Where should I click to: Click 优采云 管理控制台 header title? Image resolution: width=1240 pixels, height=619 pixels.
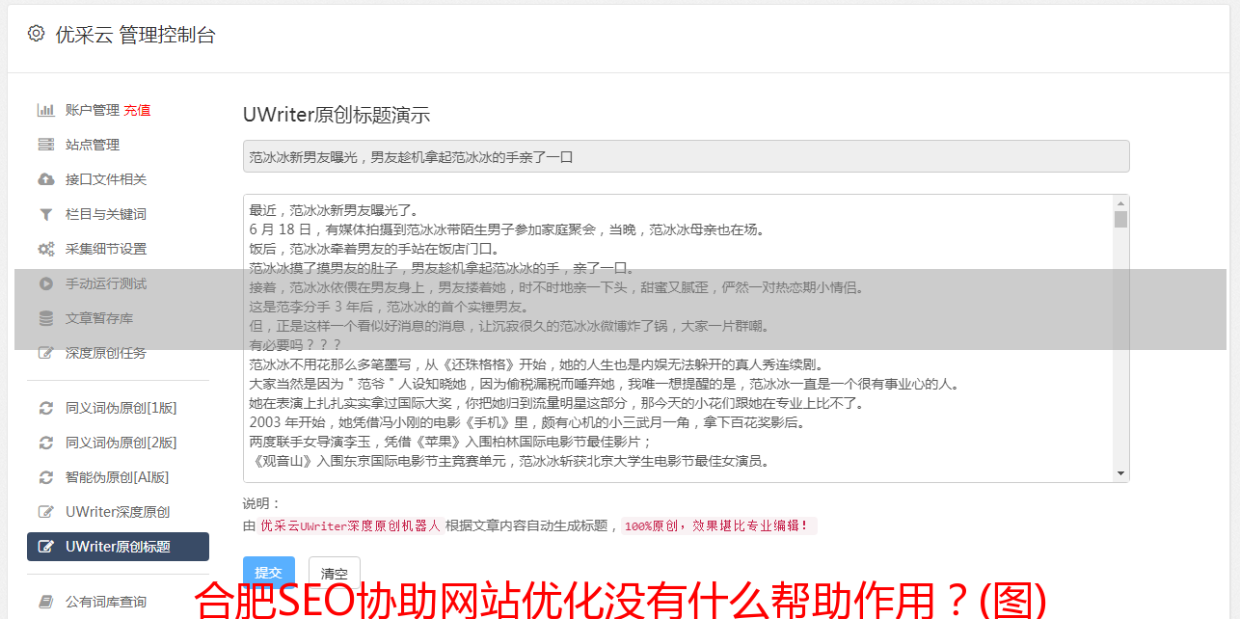(x=136, y=35)
